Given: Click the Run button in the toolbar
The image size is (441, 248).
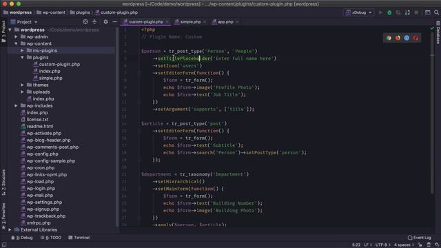Looking at the screenshot, I should pos(380,12).
